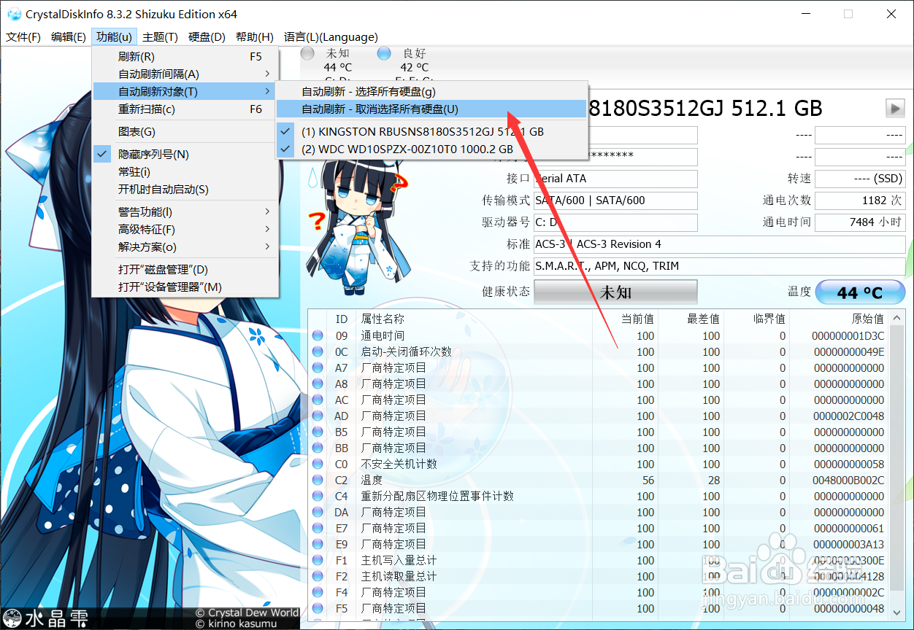Click status orb for attribute DA row
Screen dimensions: 914x630
click(x=318, y=513)
